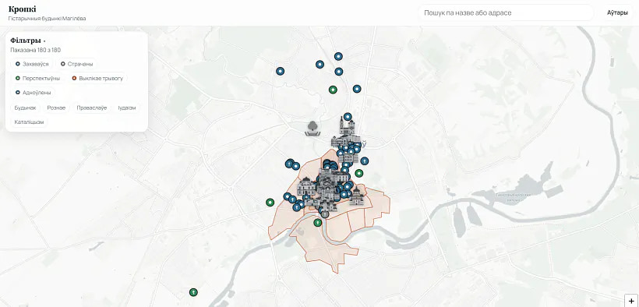Click the green marker on the river bend
The height and width of the screenshot is (307, 639).
pyautogui.click(x=318, y=223)
